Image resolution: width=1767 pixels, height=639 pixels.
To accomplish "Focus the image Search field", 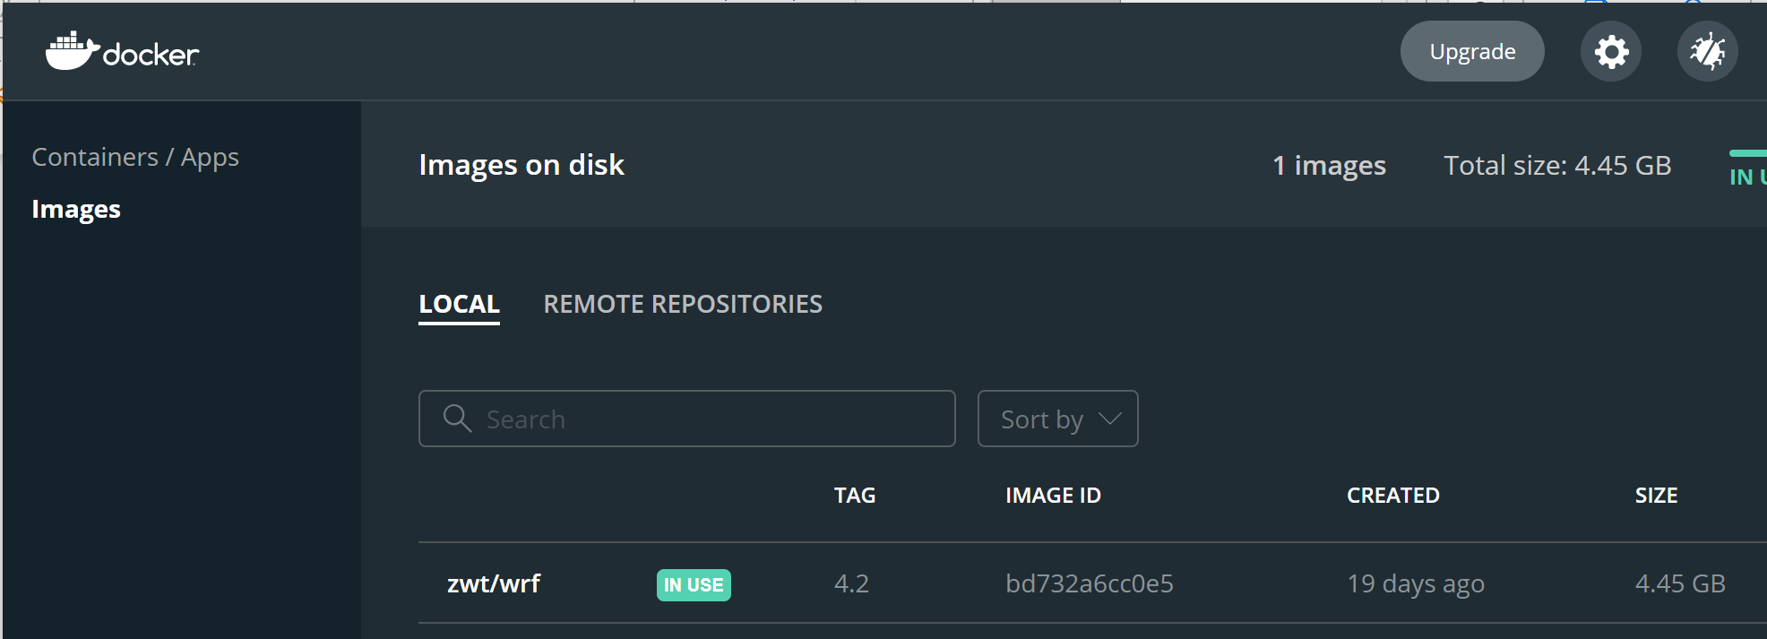I will tap(708, 419).
